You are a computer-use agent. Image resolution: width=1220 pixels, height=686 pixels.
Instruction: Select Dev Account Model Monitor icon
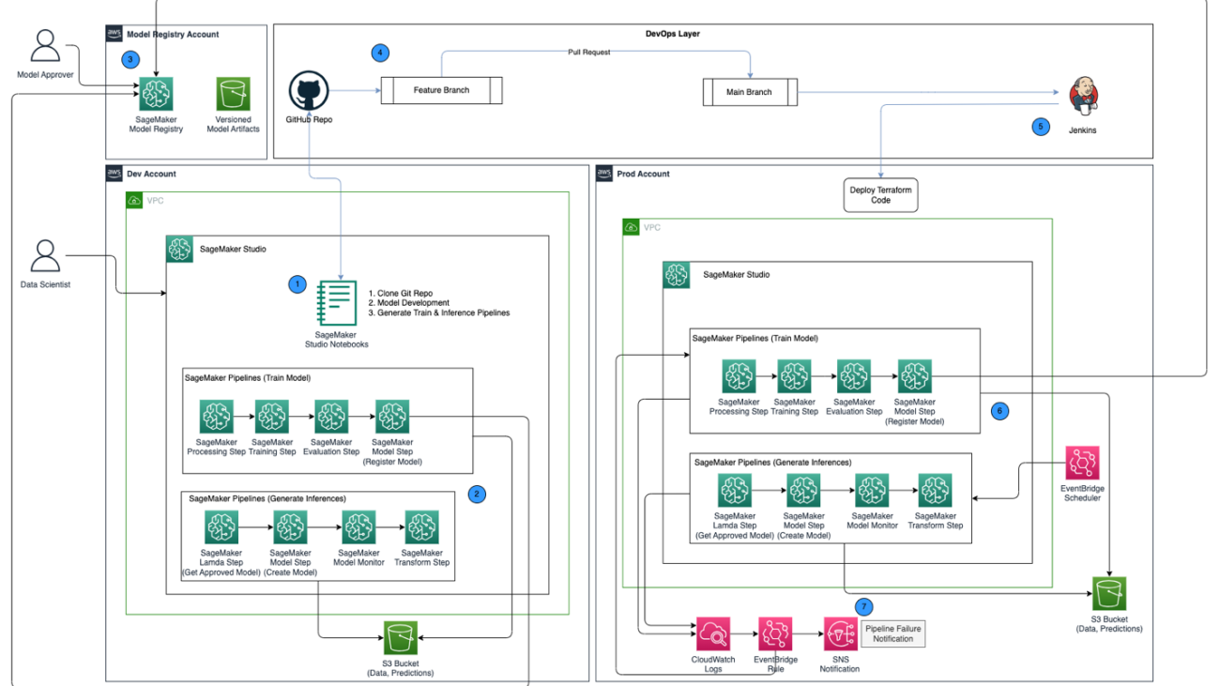(x=358, y=528)
